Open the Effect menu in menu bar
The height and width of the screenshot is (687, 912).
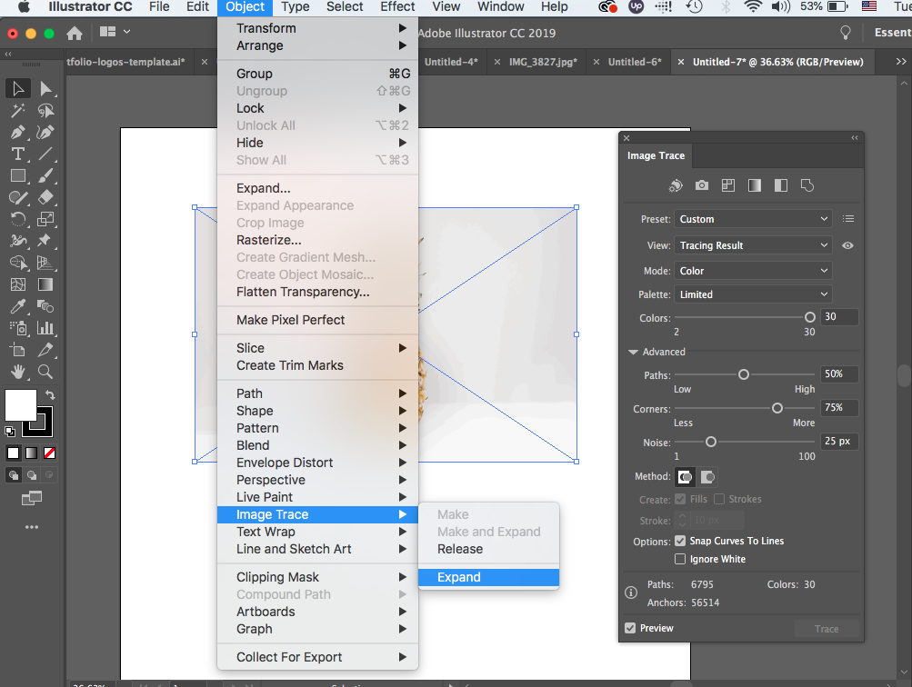tap(397, 7)
